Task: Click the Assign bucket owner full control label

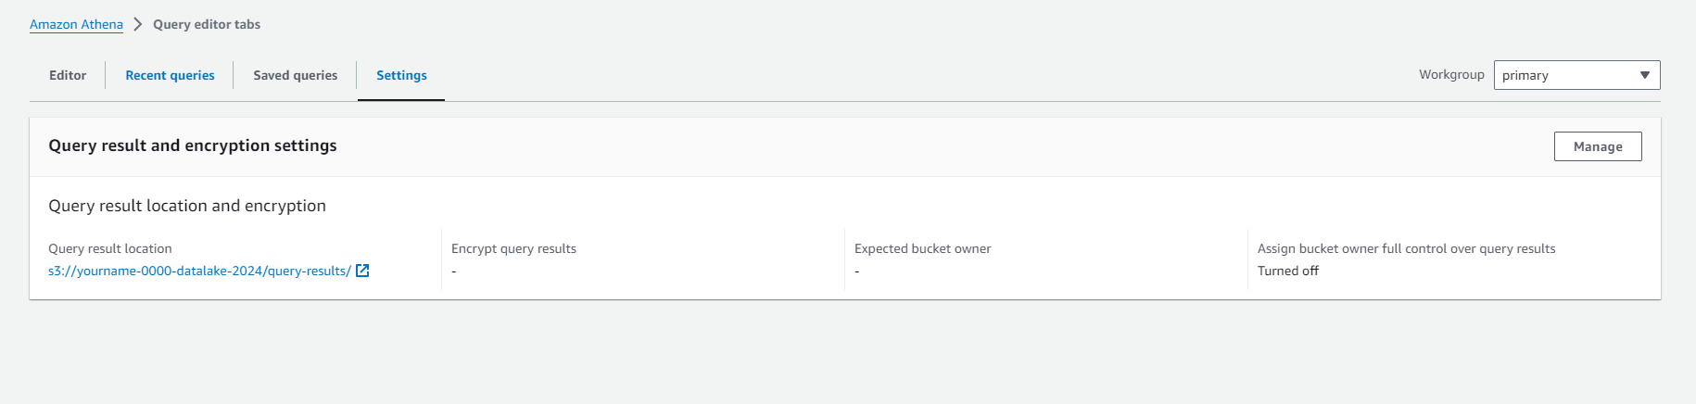Action: coord(1406,248)
